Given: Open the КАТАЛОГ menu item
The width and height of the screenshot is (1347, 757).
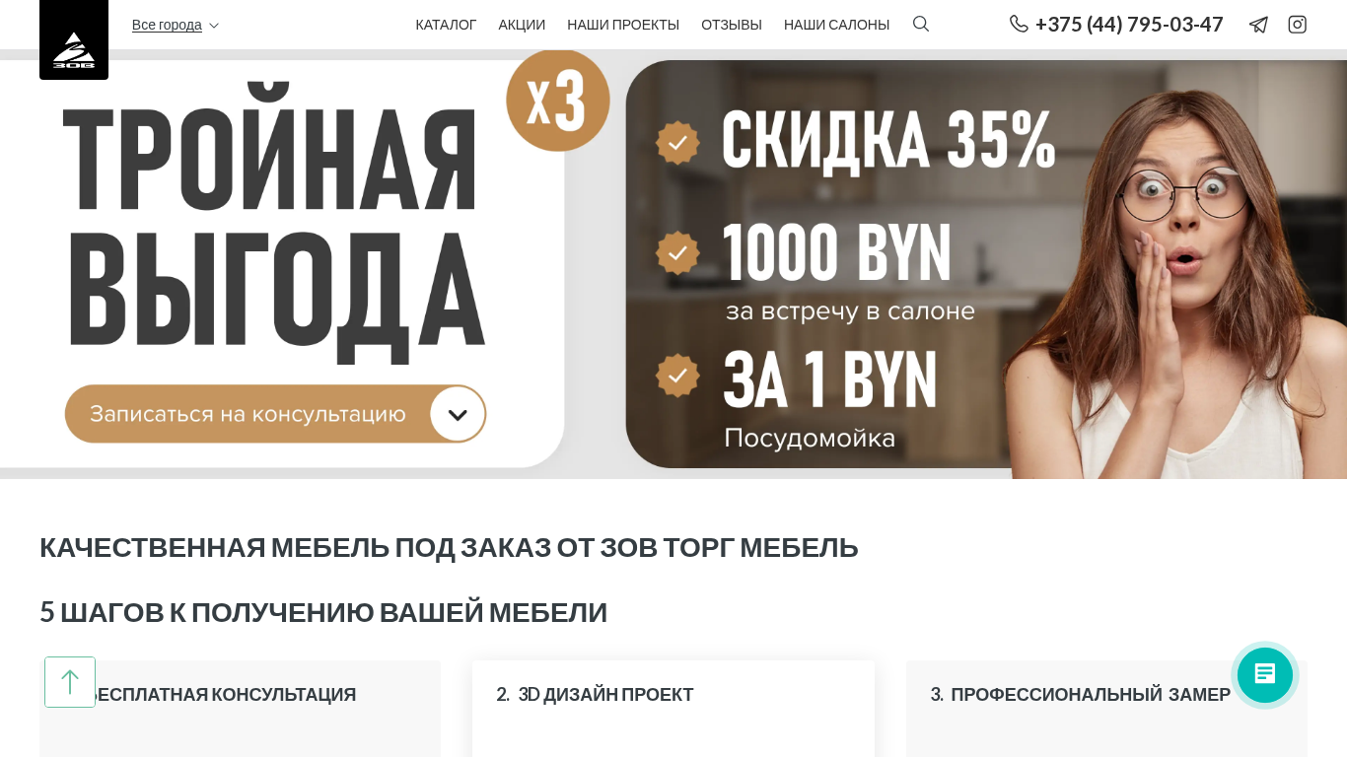Looking at the screenshot, I should coord(446,25).
